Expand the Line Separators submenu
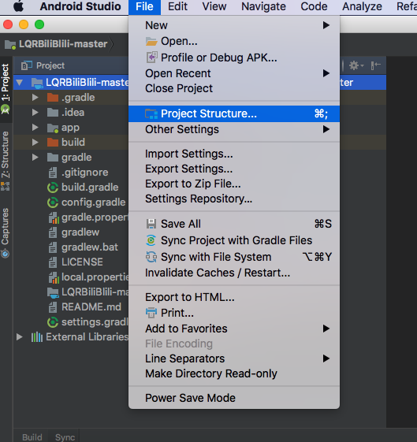 coord(234,358)
